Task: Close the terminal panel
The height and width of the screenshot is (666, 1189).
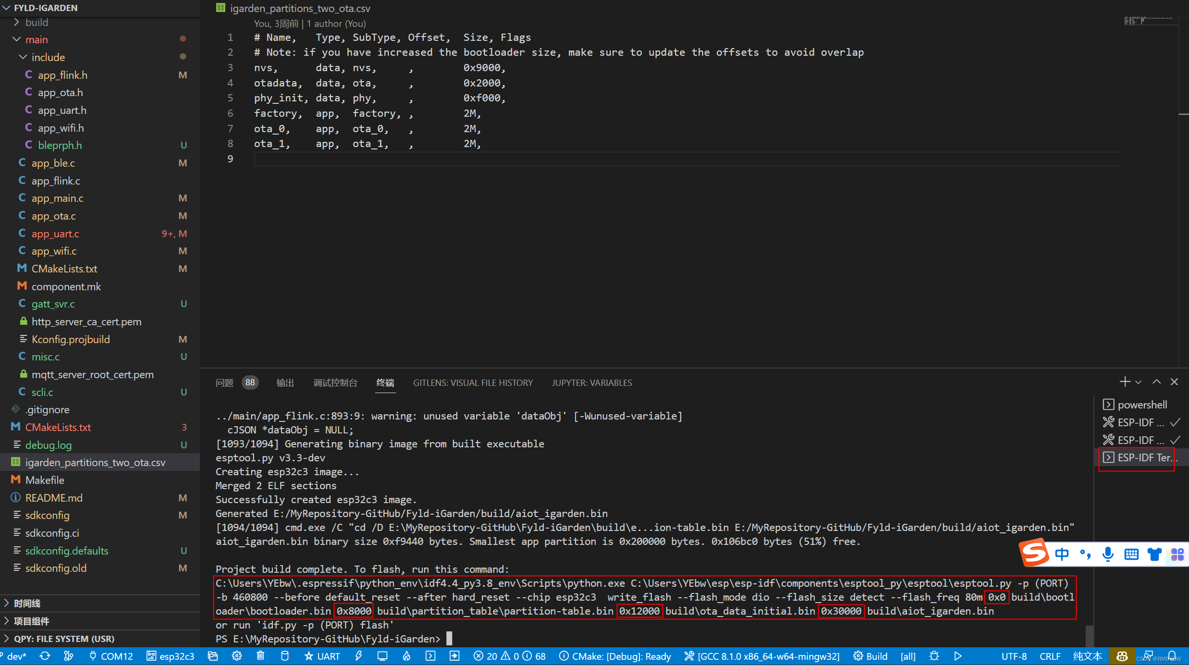Action: click(x=1175, y=382)
